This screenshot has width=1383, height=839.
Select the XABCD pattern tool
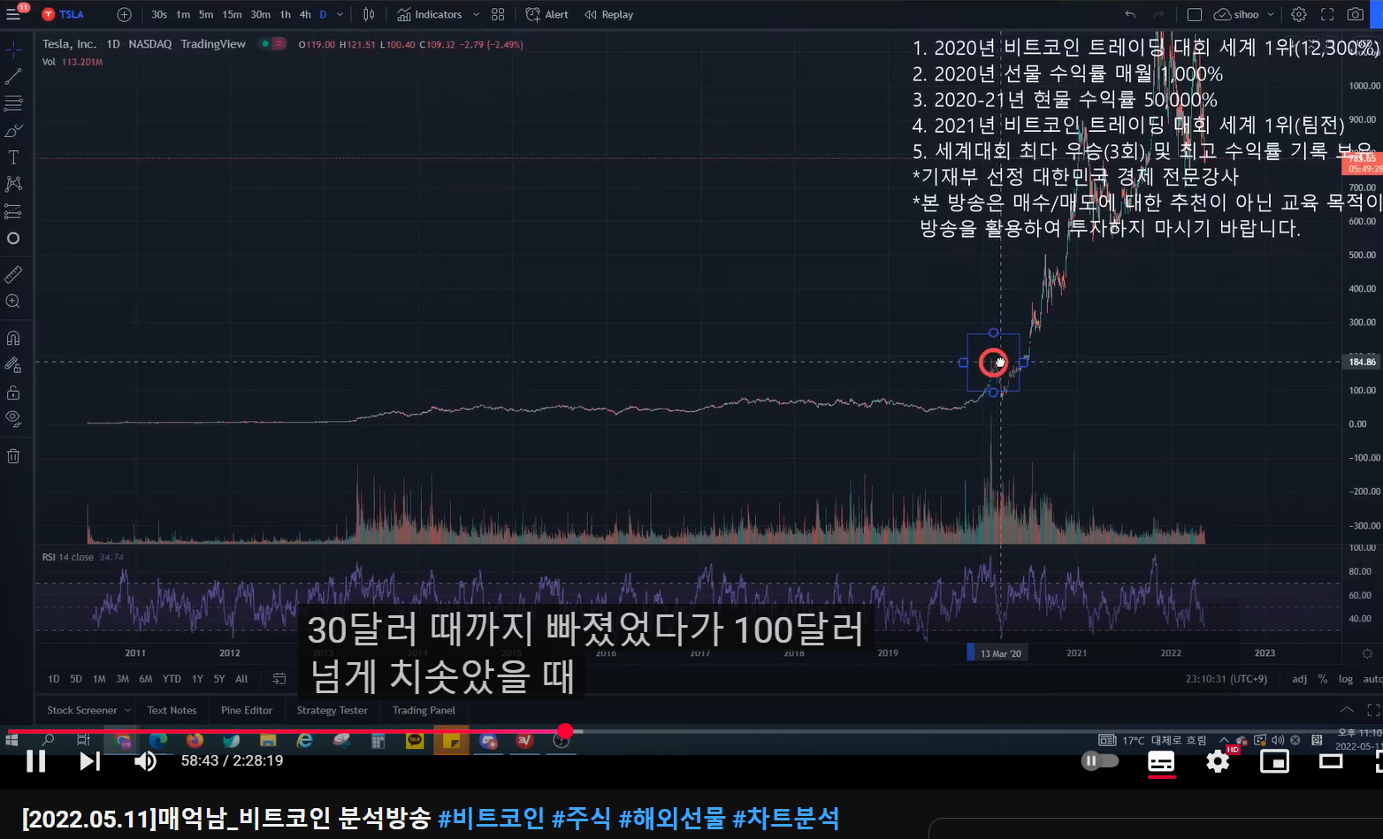(x=13, y=184)
